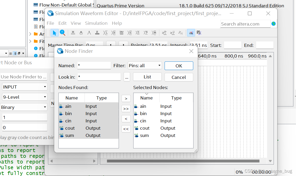Apply Weak High (H) value
This screenshot has width=296, height=176.
113,33
